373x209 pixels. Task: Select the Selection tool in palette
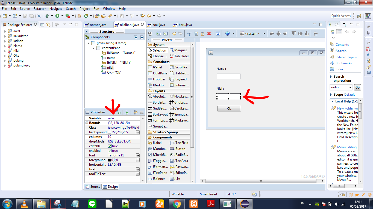[157, 50]
